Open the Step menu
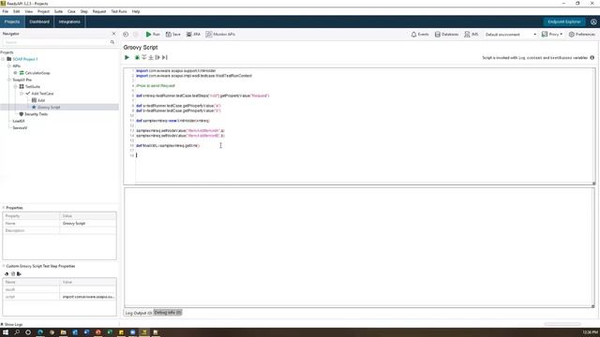600x337 pixels. (83, 11)
